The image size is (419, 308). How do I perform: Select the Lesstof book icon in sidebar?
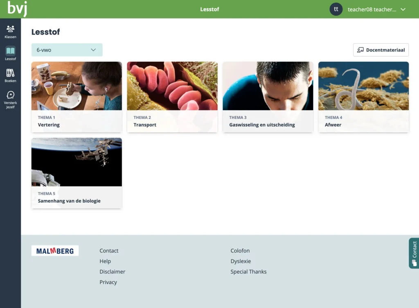tap(10, 51)
